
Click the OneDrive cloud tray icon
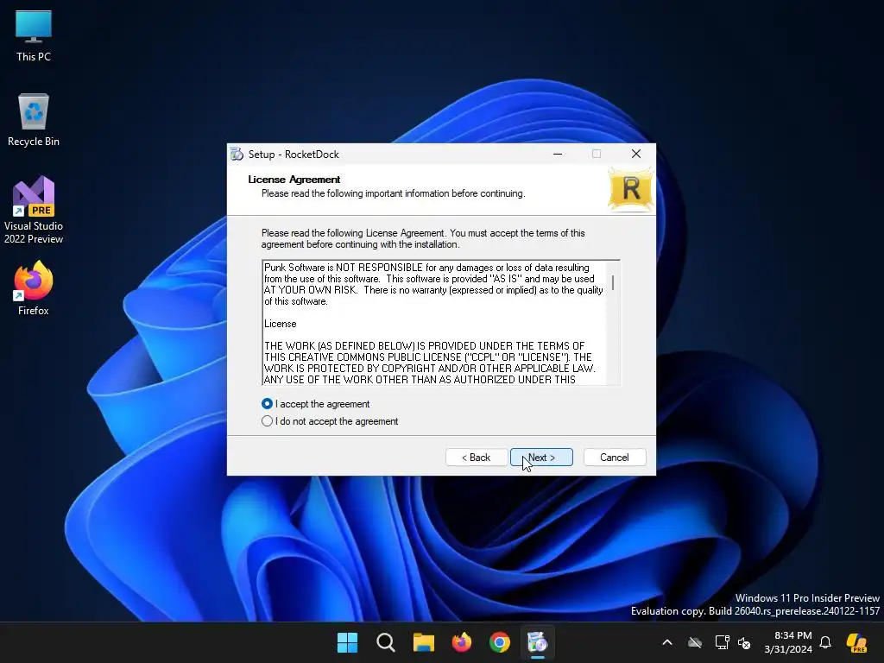(x=695, y=642)
